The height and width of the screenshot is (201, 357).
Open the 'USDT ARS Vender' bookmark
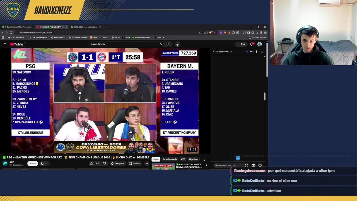pyautogui.click(x=17, y=37)
